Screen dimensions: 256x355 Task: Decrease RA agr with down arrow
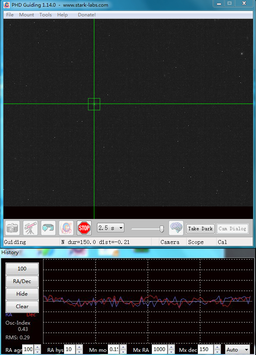tap(37, 352)
